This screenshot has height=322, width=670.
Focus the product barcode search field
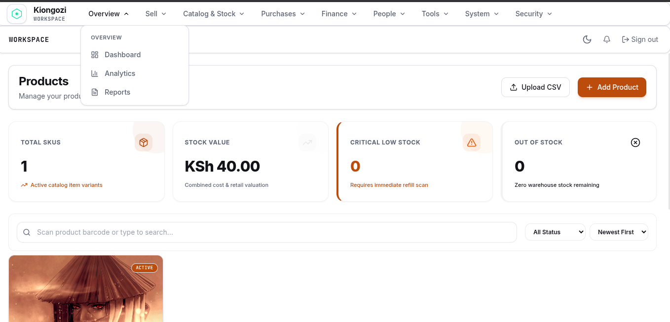267,232
